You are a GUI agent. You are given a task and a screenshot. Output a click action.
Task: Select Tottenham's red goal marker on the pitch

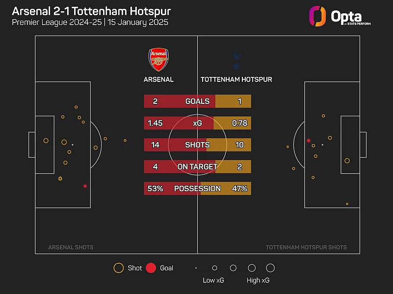[x=309, y=141]
